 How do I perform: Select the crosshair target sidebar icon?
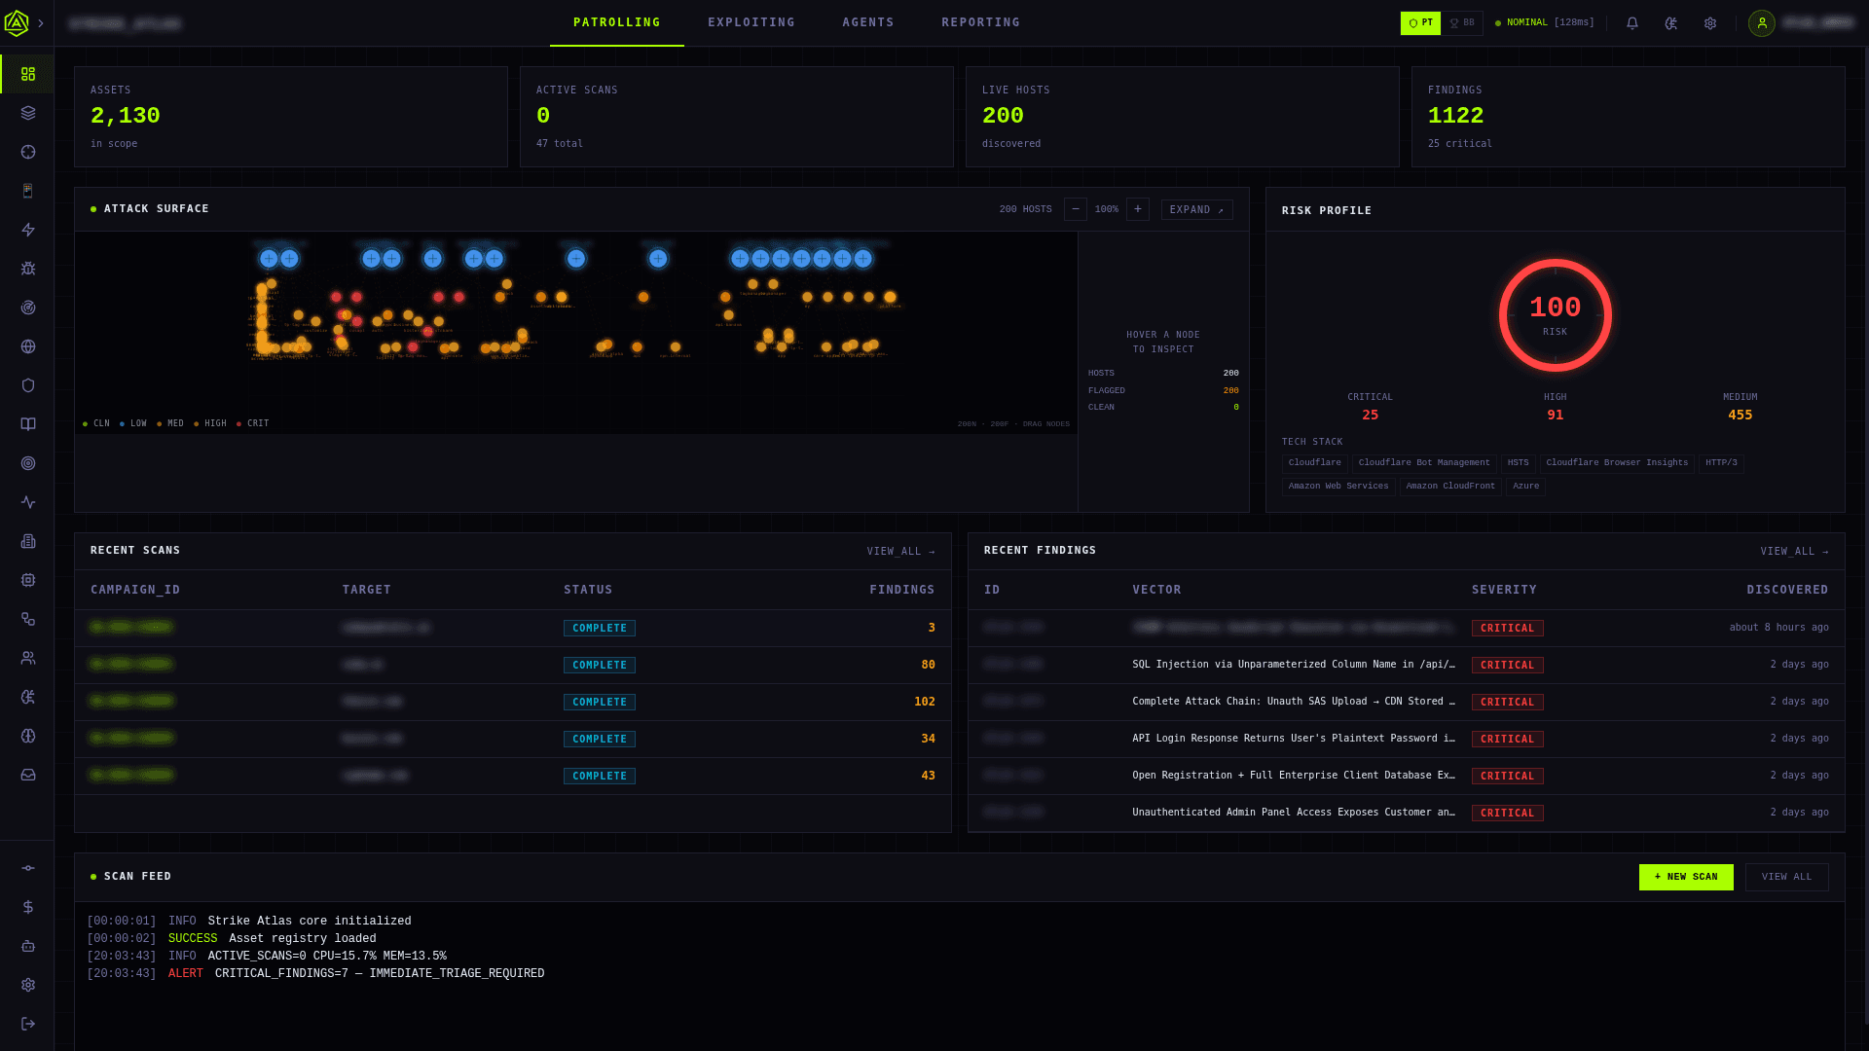click(28, 152)
